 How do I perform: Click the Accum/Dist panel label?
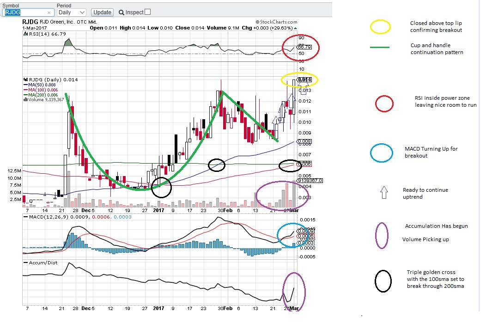(41, 262)
